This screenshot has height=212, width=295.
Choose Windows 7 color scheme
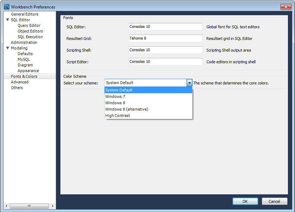[148, 96]
